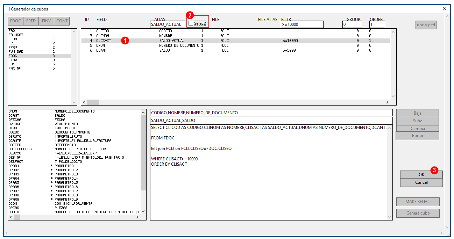
Task: Click the FILTR input with >=10000
Action: [302, 24]
